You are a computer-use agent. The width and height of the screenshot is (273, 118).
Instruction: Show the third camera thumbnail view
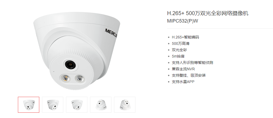(x=77, y=105)
